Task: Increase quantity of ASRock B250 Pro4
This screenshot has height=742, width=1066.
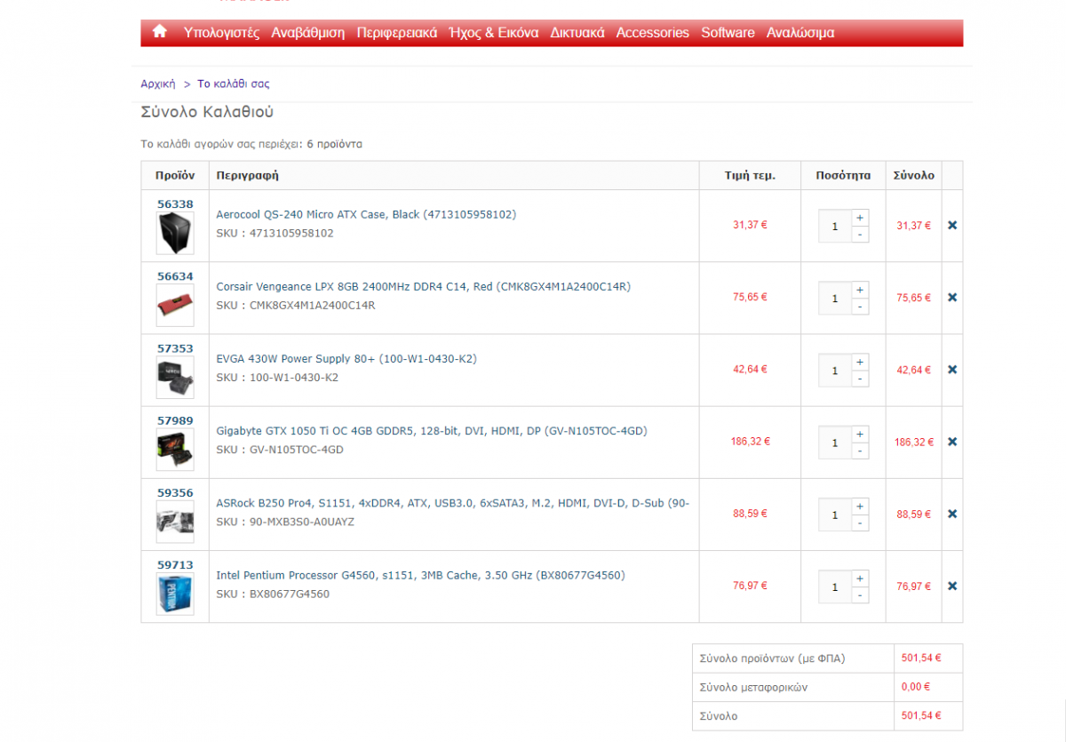Action: [x=860, y=506]
